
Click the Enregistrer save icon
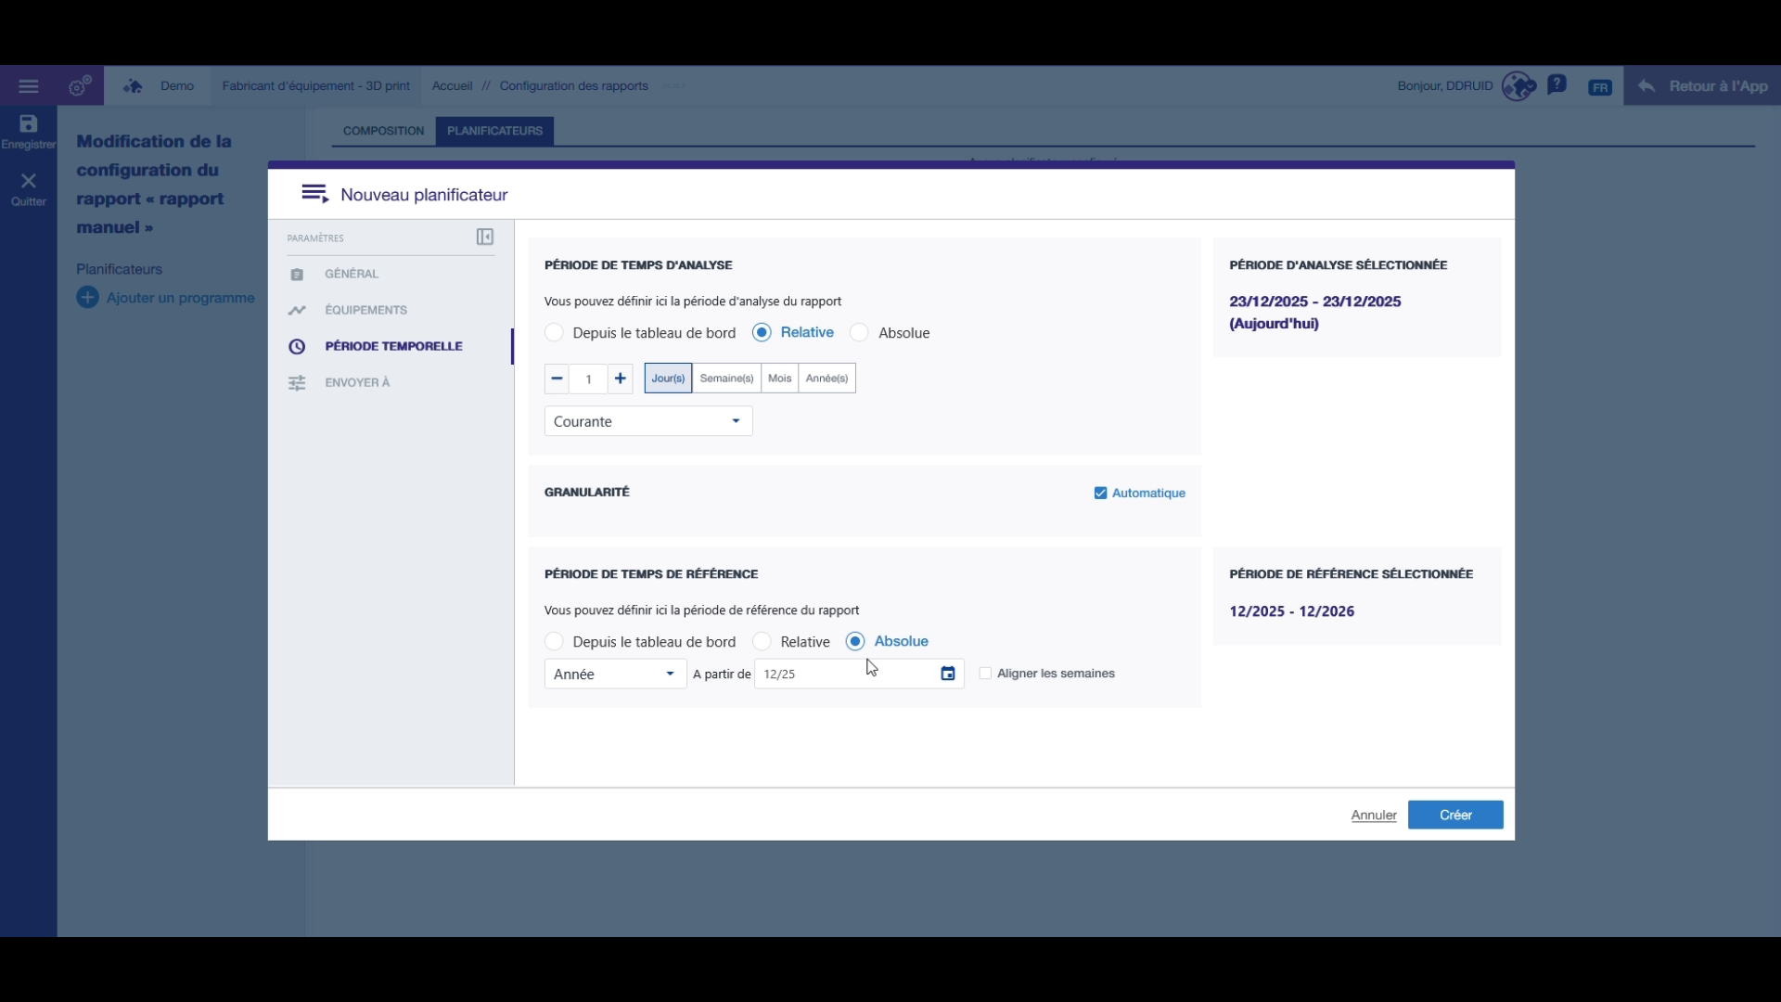pos(28,123)
